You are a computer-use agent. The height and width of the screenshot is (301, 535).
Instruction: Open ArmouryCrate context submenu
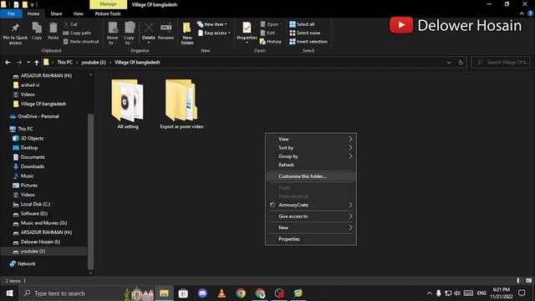pyautogui.click(x=311, y=205)
